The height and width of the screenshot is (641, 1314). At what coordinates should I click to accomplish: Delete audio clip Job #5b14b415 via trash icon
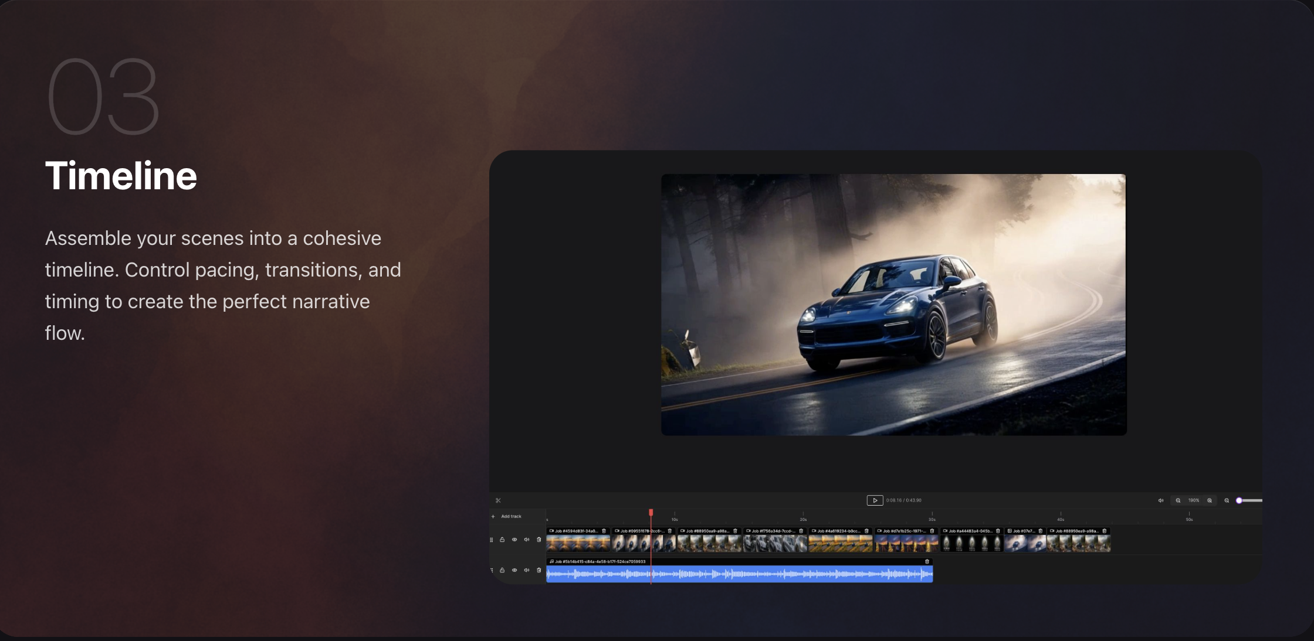click(927, 561)
